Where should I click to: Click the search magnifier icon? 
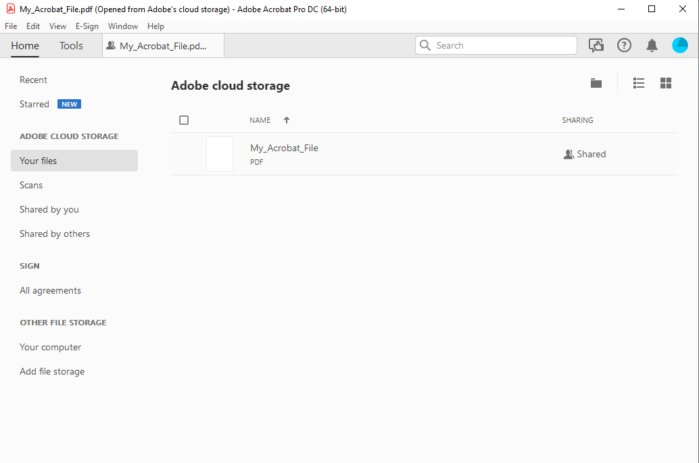425,45
